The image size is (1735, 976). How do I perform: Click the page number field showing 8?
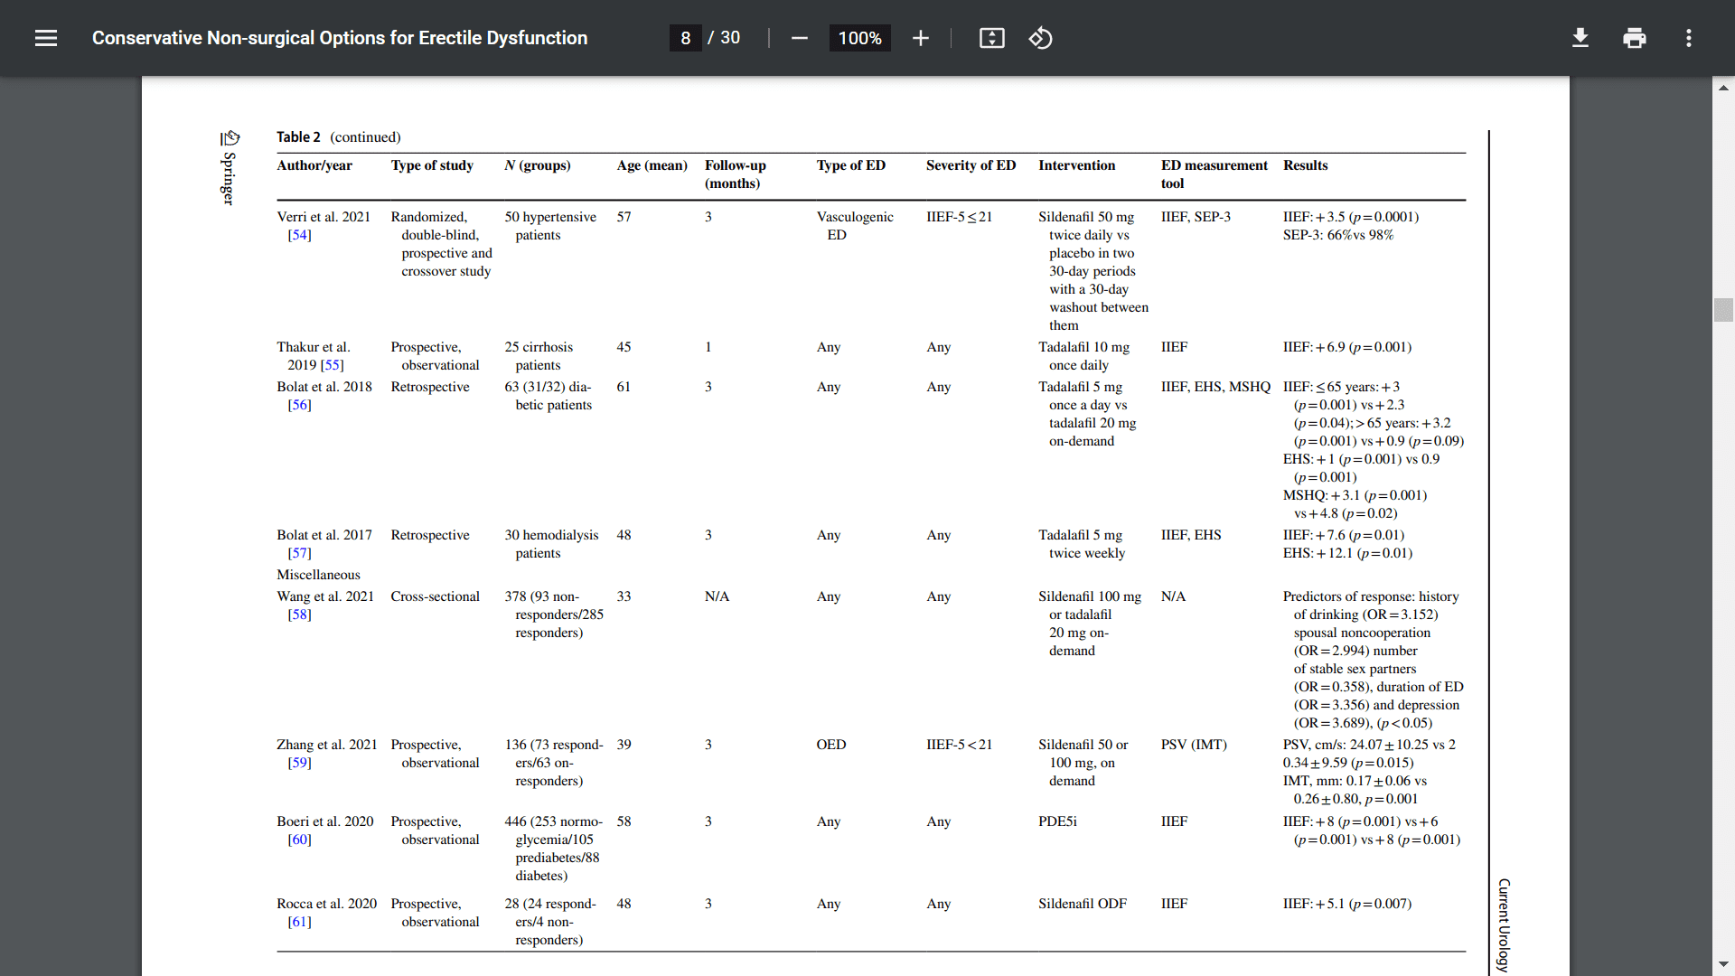686,38
